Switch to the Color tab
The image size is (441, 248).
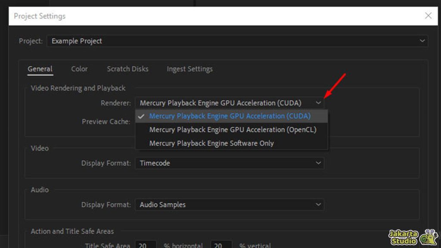coord(79,69)
